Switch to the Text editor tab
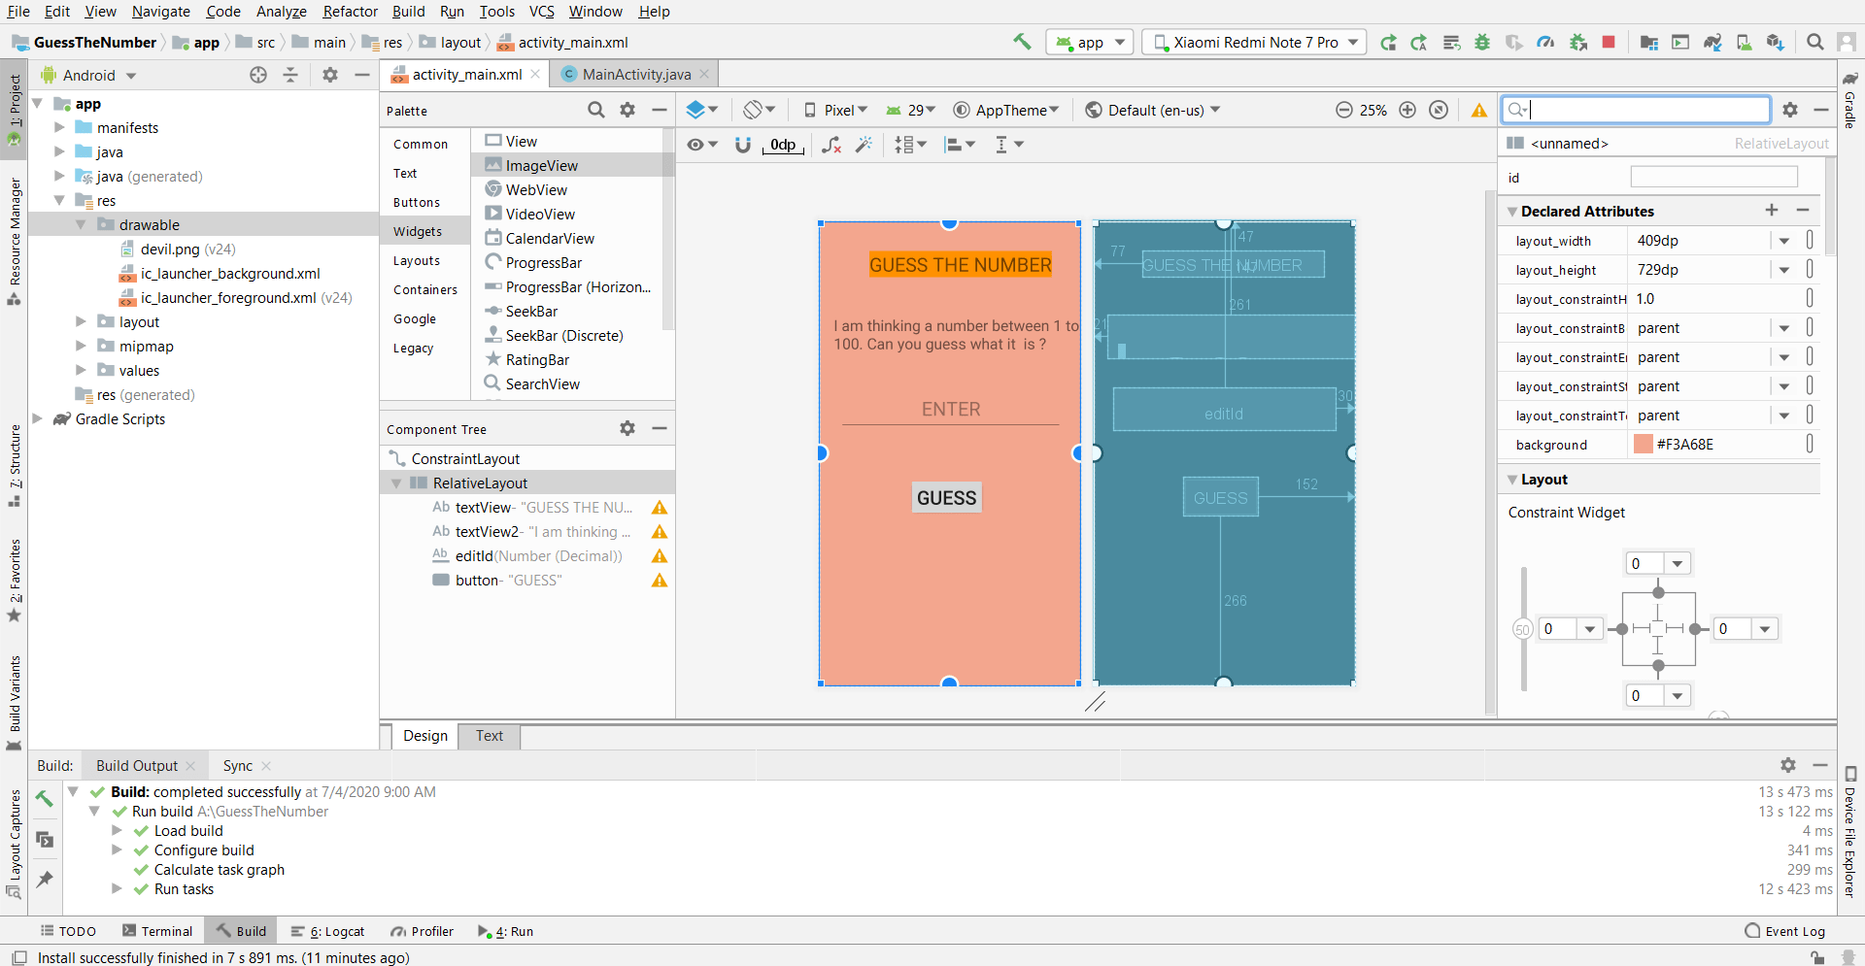The image size is (1865, 966). (x=489, y=736)
